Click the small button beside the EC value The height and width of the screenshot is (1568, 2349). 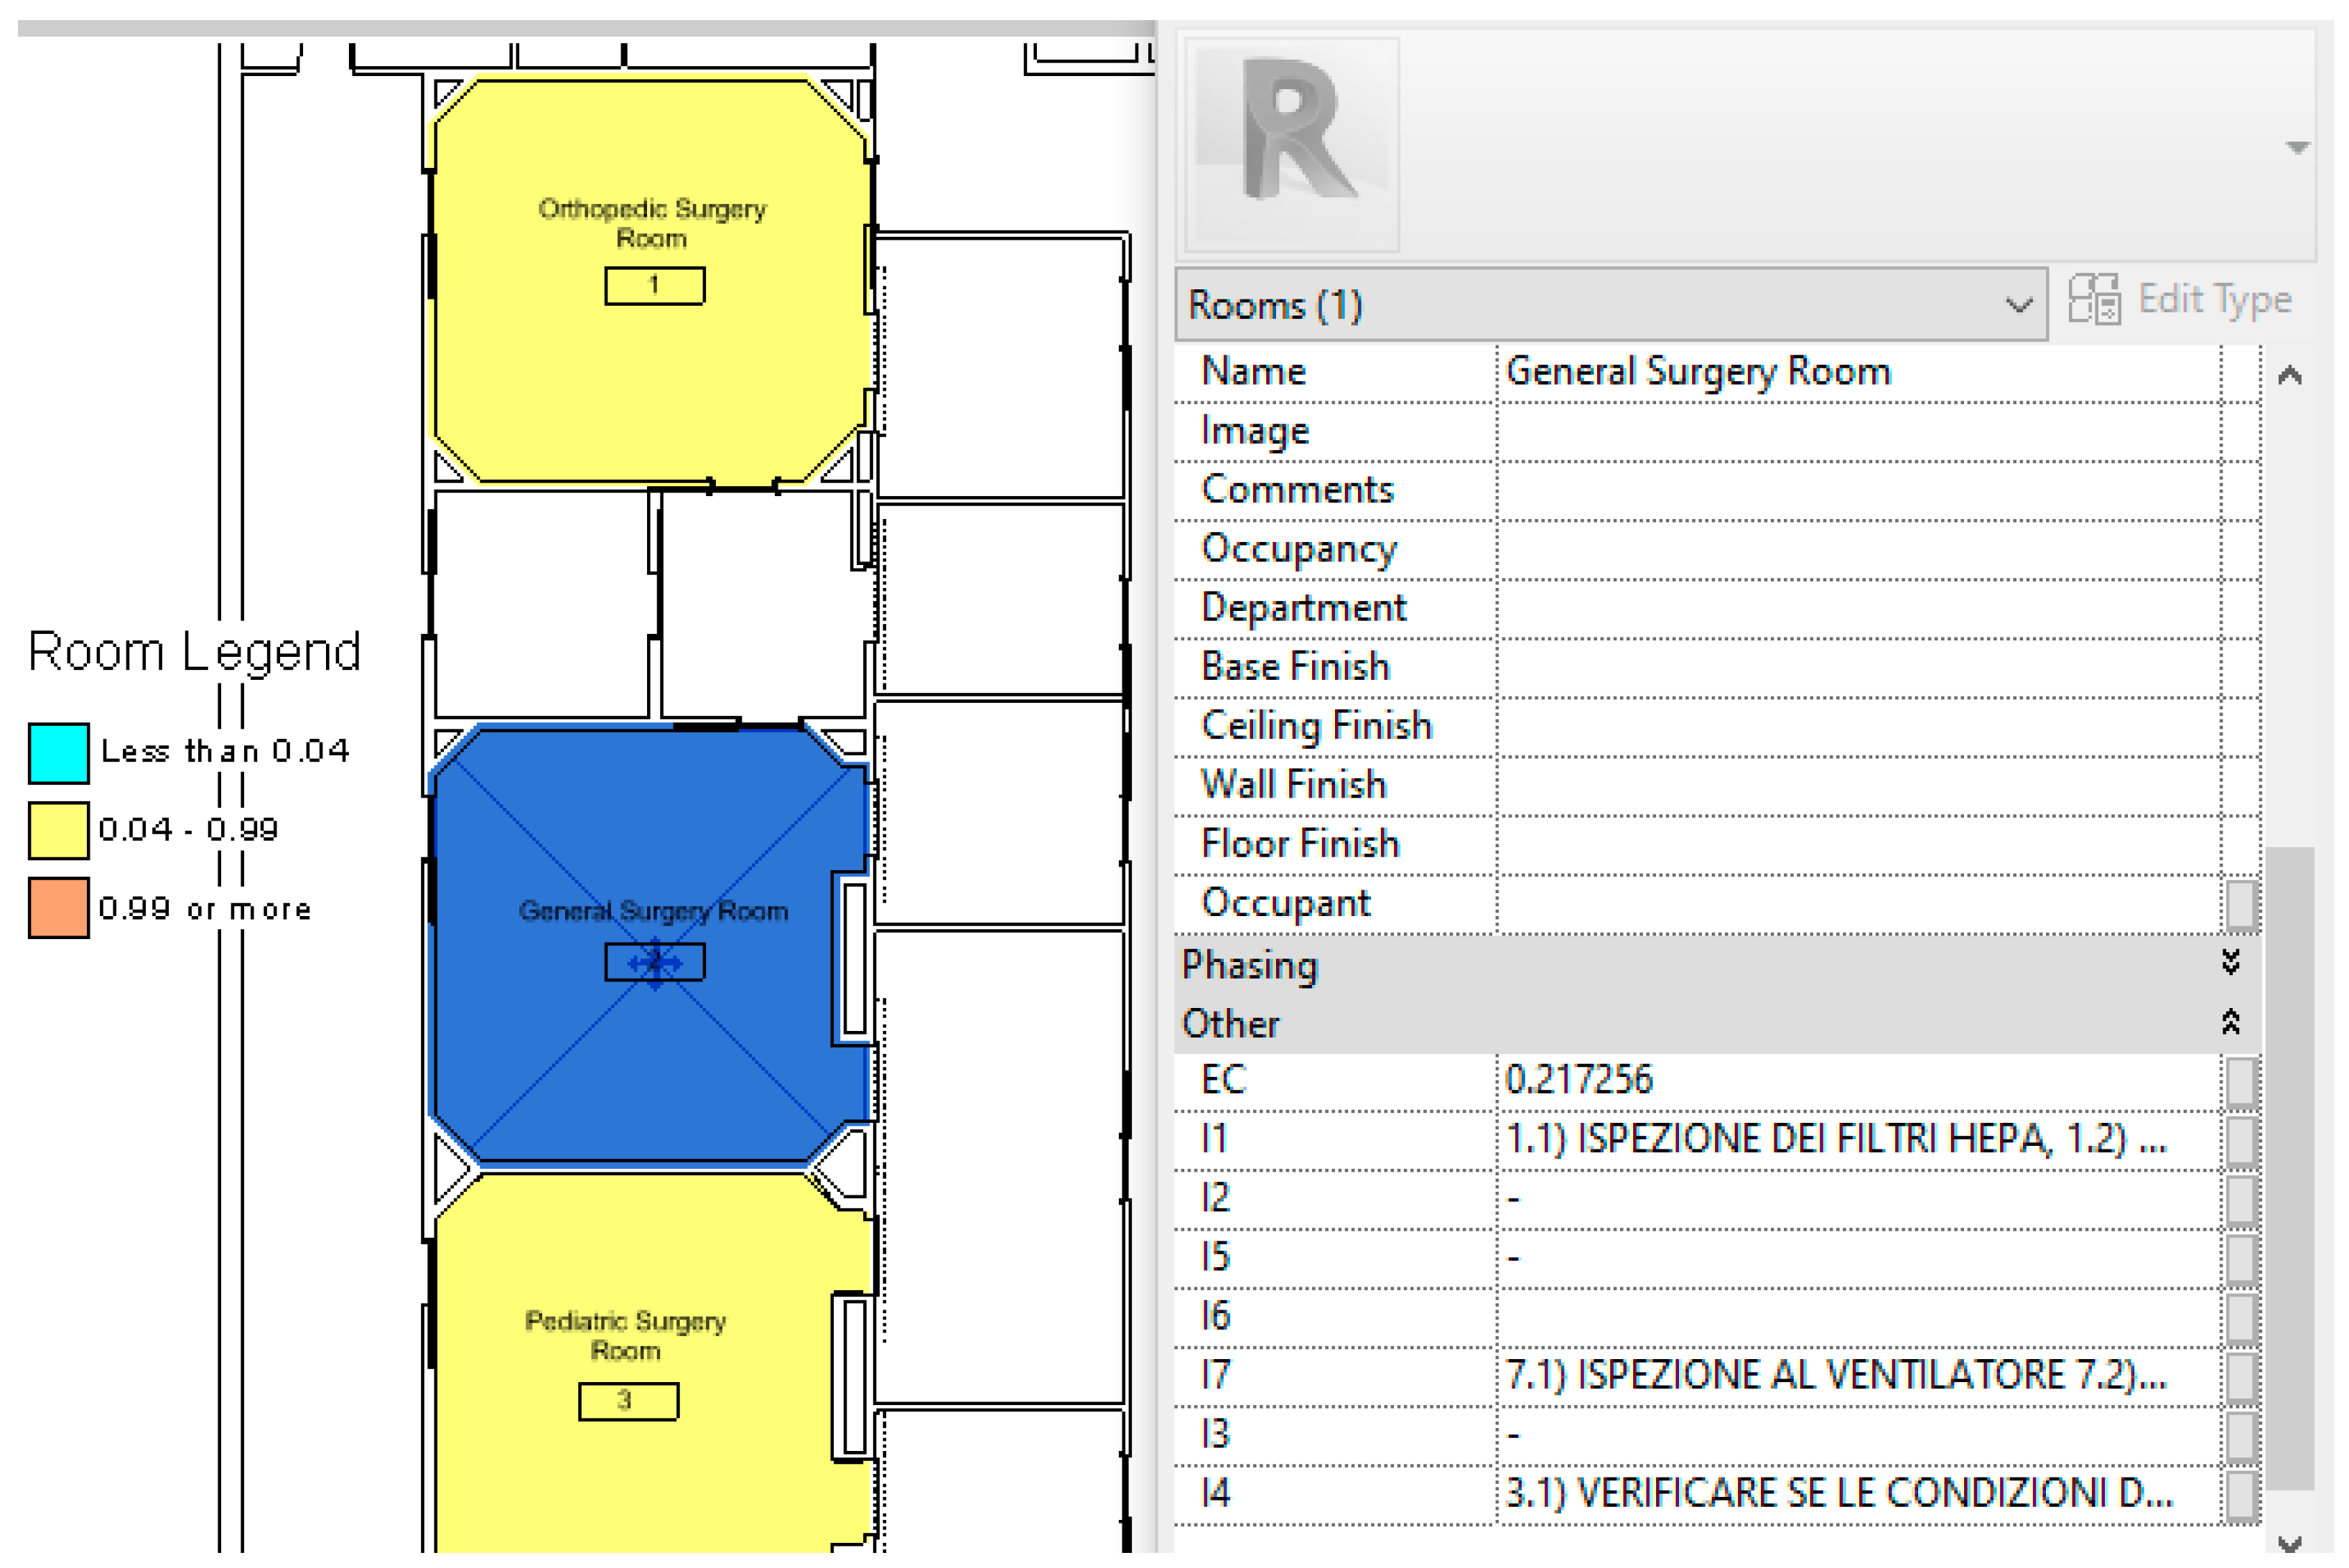tap(2241, 1082)
